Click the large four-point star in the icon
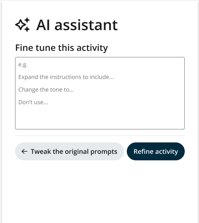 [x=20, y=25]
